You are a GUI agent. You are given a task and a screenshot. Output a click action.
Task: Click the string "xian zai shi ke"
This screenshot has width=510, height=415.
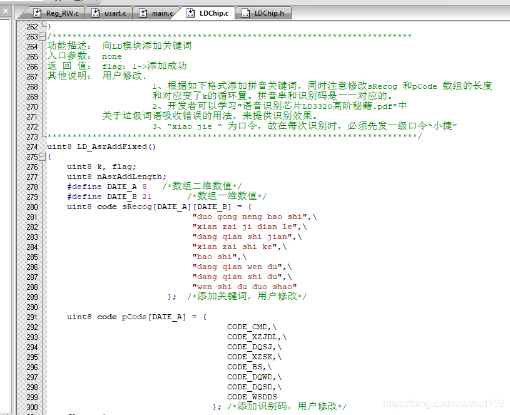pos(235,247)
